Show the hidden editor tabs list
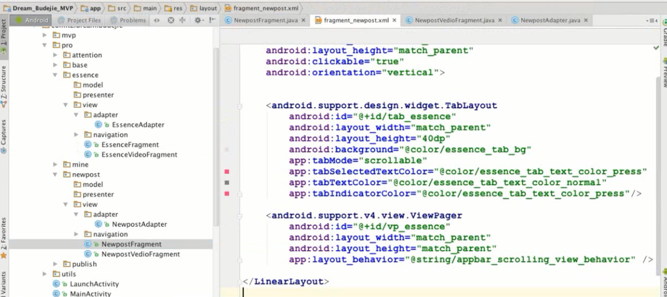This screenshot has height=297, width=667. 652,21
